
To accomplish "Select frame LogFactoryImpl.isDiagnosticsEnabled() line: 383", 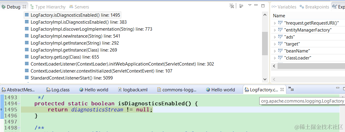I will pos(78,22).
